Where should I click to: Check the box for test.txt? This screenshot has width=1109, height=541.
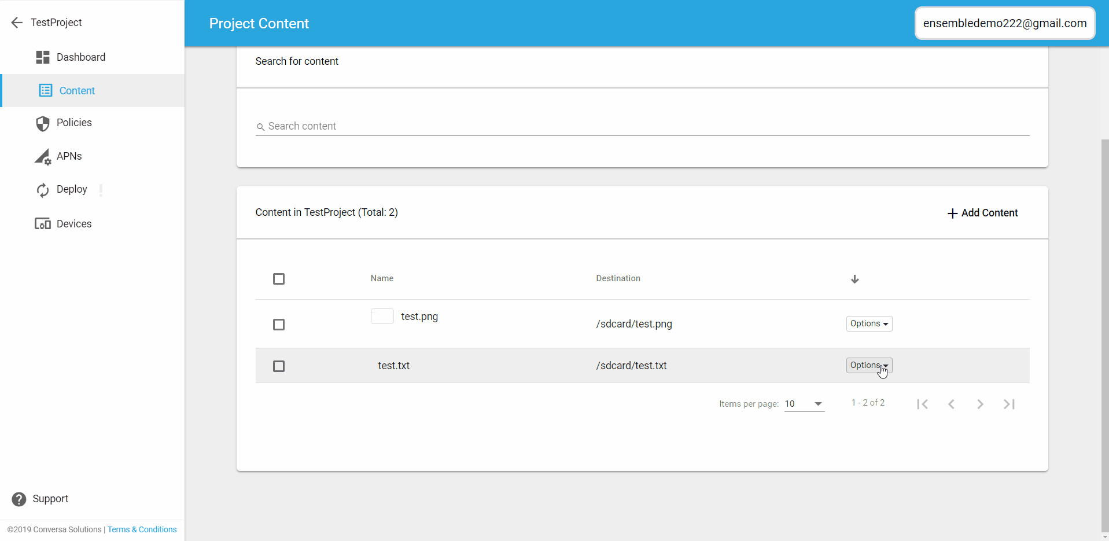(x=279, y=366)
